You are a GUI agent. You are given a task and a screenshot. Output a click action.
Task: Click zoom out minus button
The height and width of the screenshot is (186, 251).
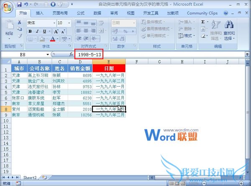[204, 183]
